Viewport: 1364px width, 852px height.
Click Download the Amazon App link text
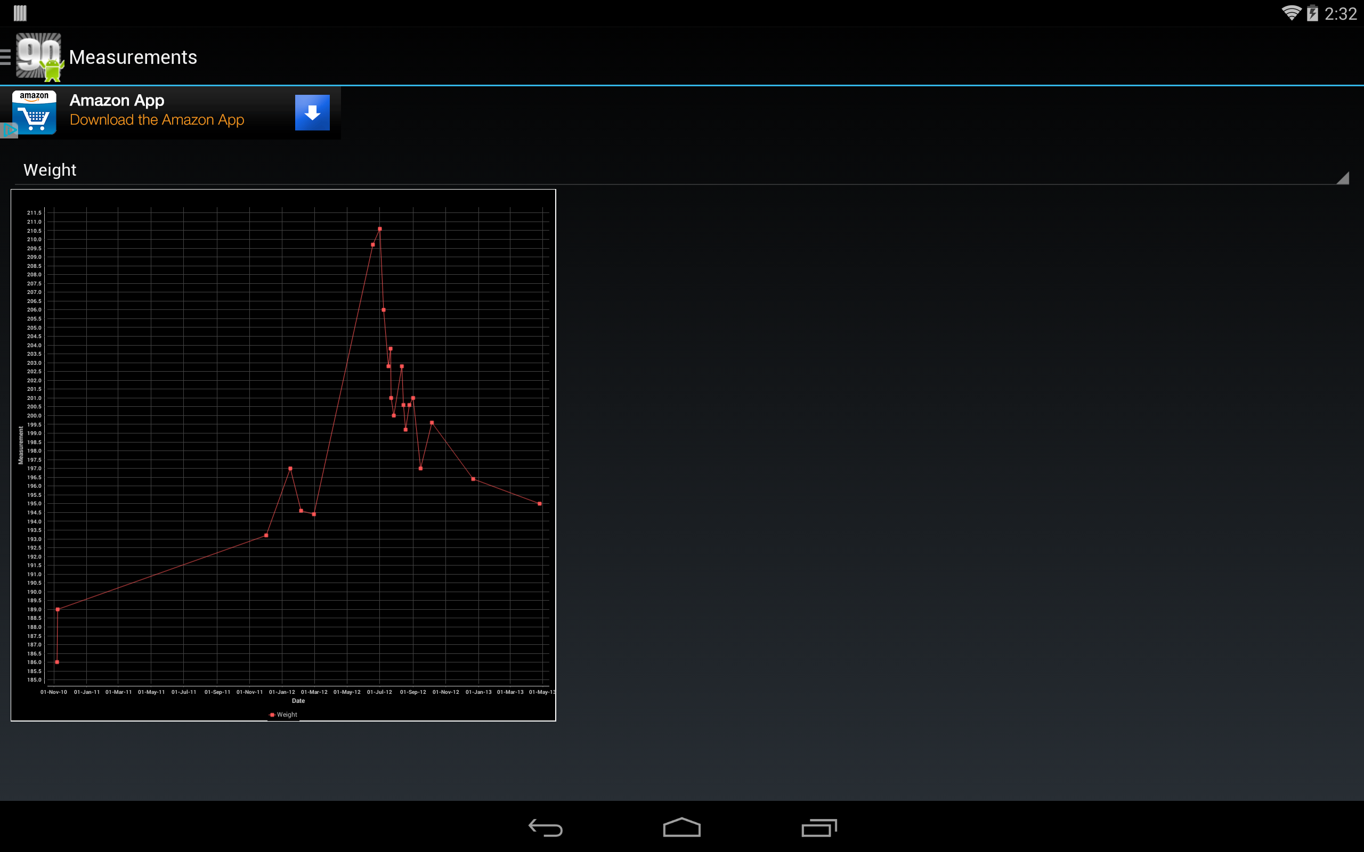point(157,120)
